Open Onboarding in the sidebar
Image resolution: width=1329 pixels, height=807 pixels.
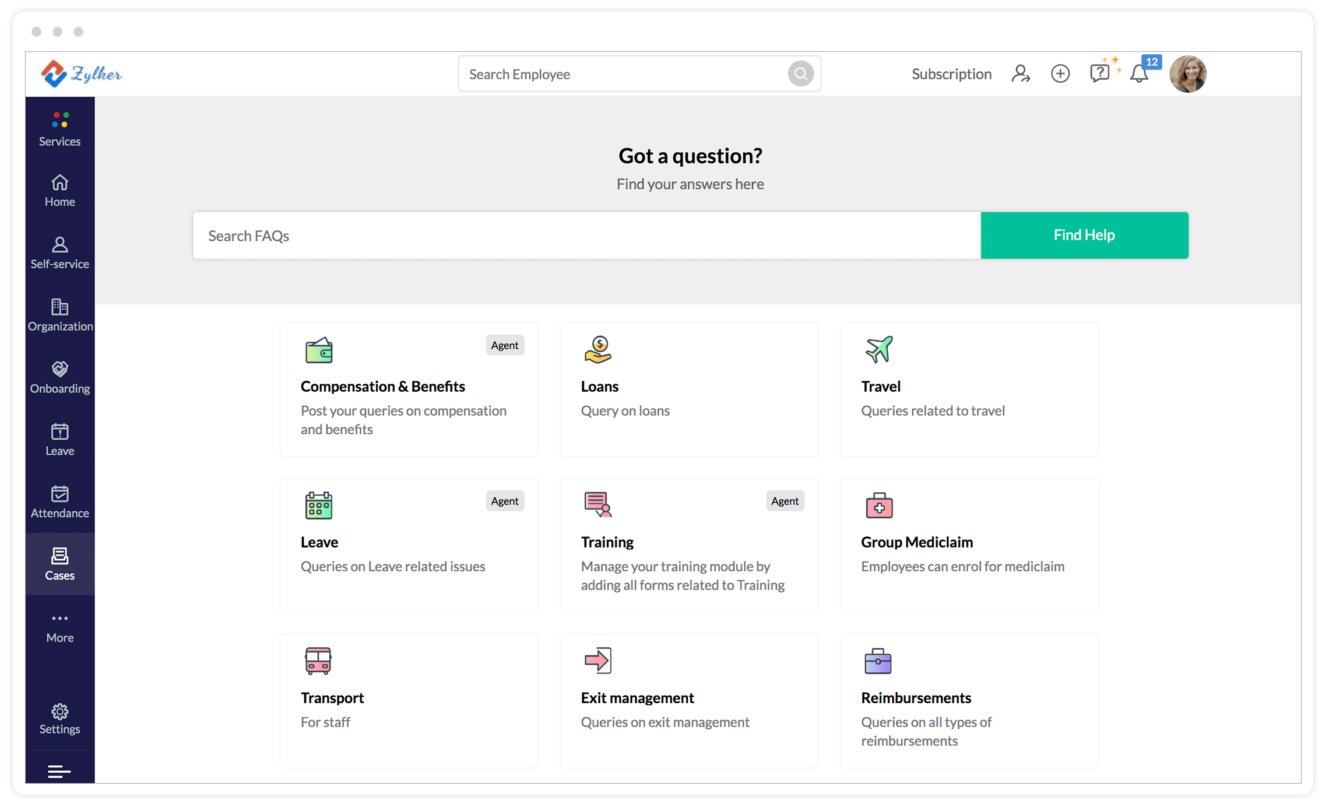pos(59,378)
